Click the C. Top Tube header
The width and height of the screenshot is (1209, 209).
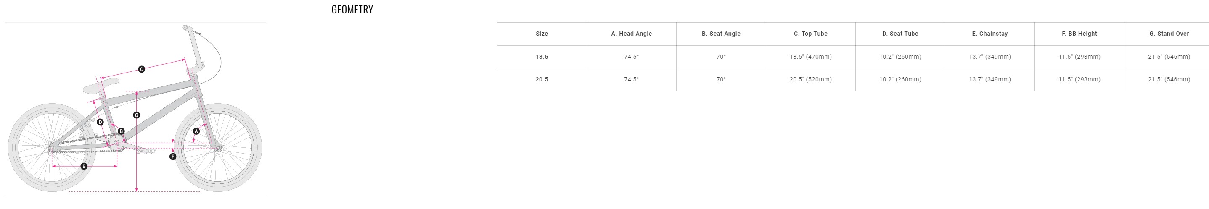point(810,34)
